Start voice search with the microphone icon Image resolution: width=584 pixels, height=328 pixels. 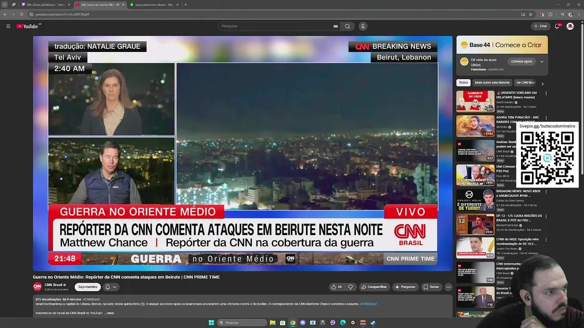point(363,26)
